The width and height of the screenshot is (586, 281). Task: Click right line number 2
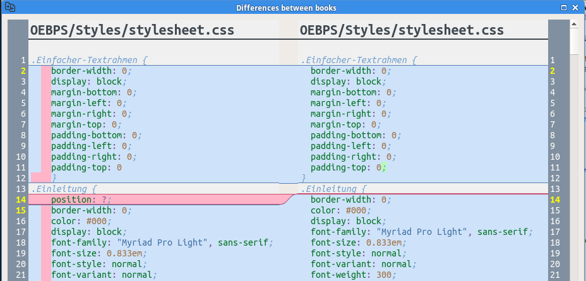pos(557,71)
